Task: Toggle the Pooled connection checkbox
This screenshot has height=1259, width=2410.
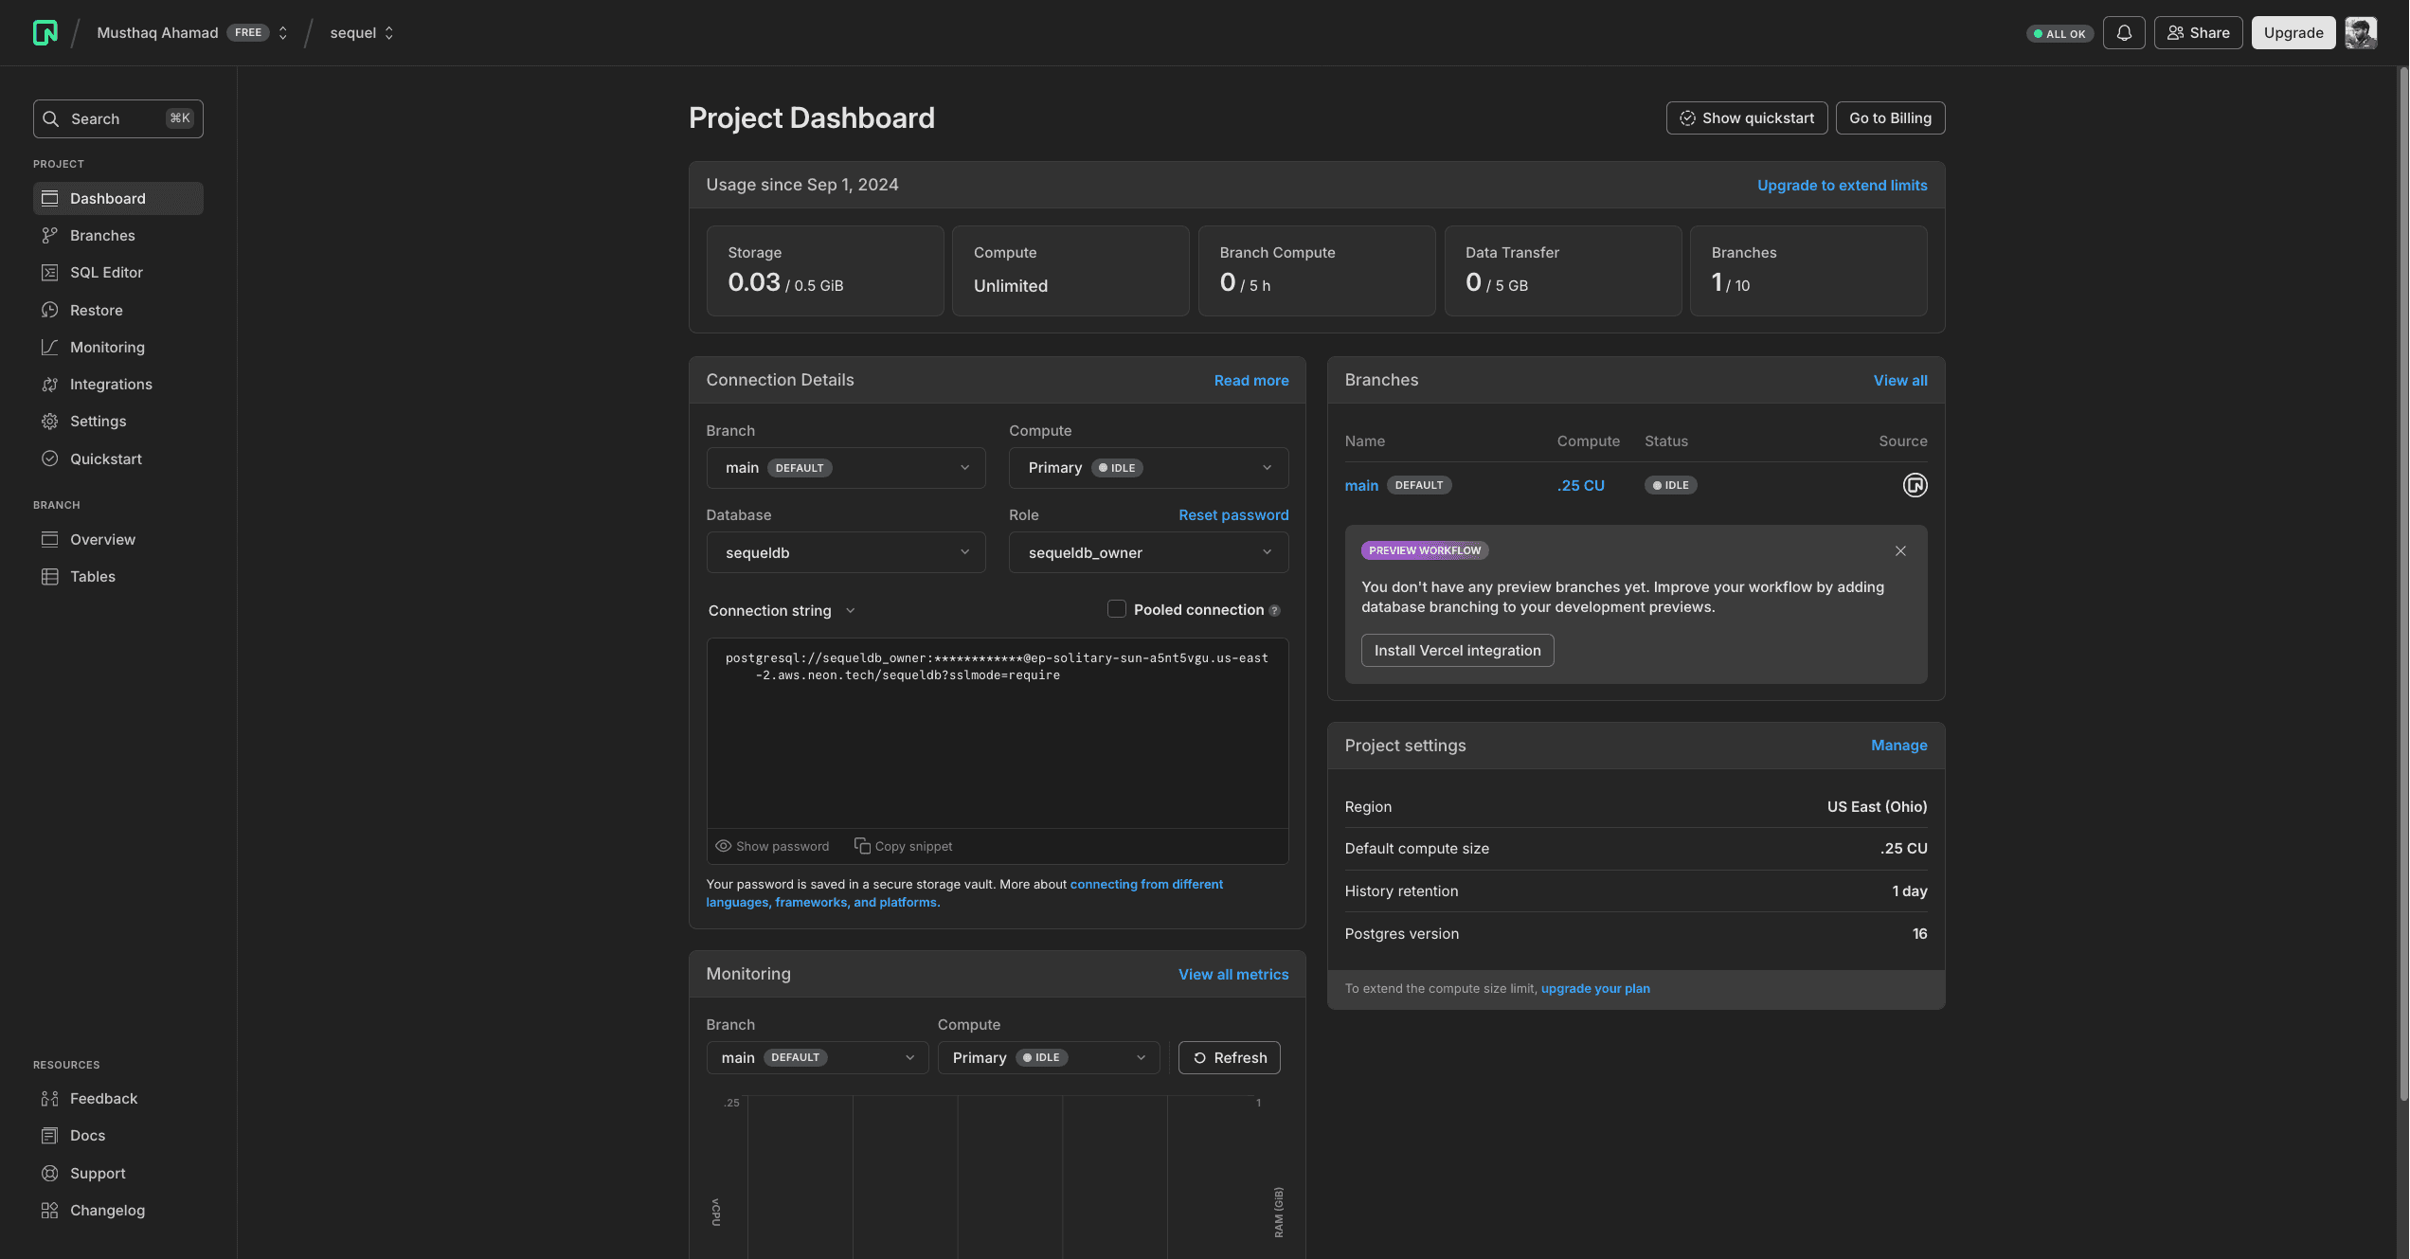Action: coord(1117,609)
